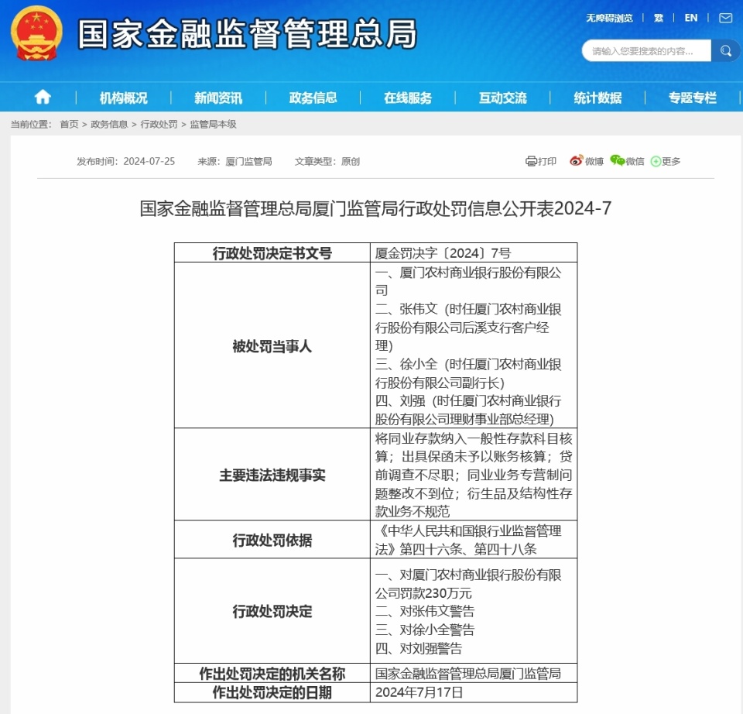Open the 政务信息 menu
Screen dimensions: 743x714
(x=313, y=98)
